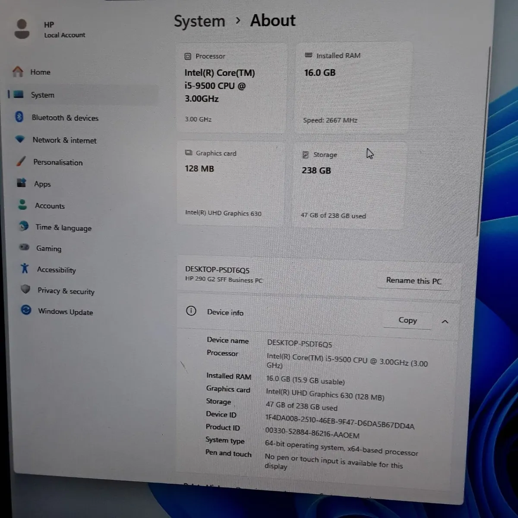Click the Apps icon in sidebar
518x518 pixels.
tap(22, 183)
